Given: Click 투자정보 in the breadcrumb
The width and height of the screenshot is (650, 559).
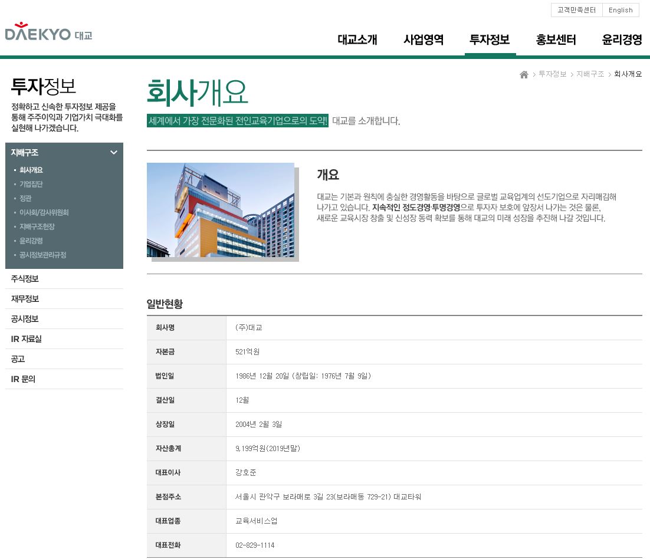Looking at the screenshot, I should point(552,74).
